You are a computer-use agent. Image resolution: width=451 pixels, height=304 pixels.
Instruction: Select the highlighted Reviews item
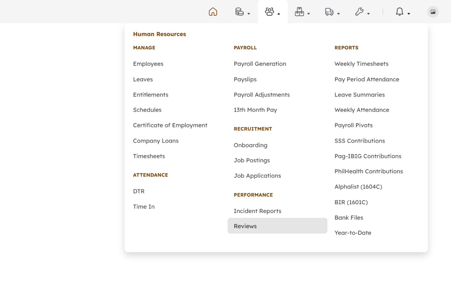pyautogui.click(x=277, y=226)
